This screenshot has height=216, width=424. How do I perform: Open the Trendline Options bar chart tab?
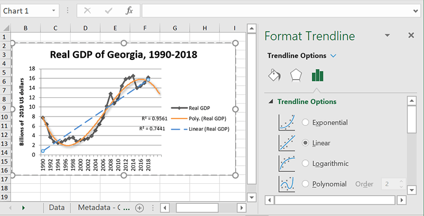(x=317, y=75)
